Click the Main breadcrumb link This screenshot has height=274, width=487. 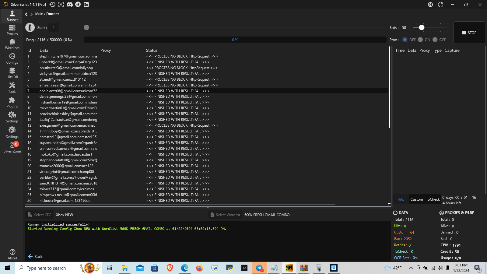pos(39,14)
